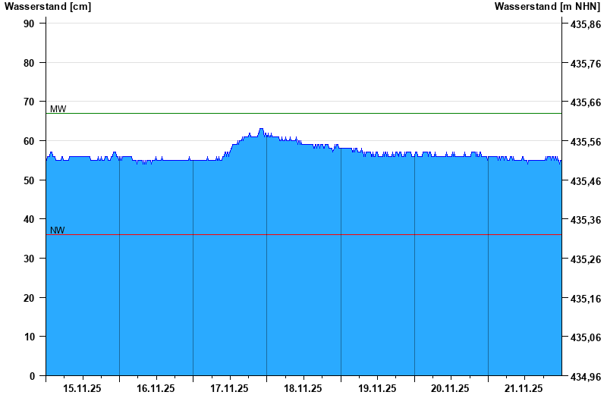Select the 17.11.25 date label

[229, 388]
